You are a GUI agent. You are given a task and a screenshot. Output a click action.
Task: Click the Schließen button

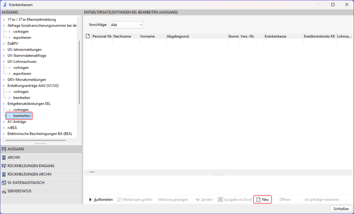pyautogui.click(x=341, y=209)
